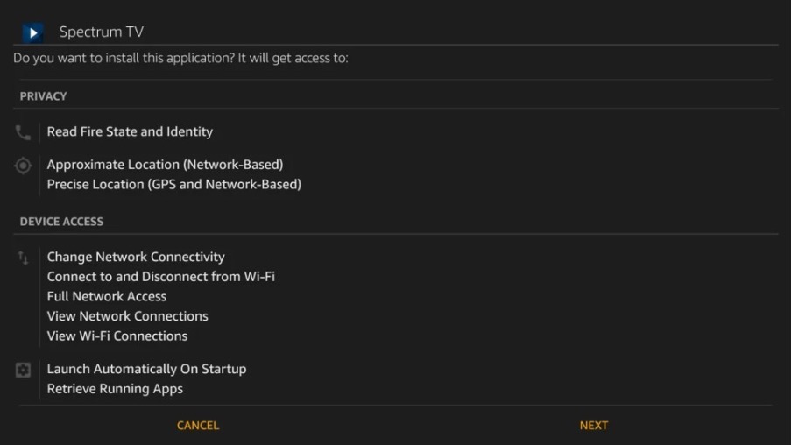Click the network arrows icon
This screenshot has width=792, height=445.
point(23,258)
